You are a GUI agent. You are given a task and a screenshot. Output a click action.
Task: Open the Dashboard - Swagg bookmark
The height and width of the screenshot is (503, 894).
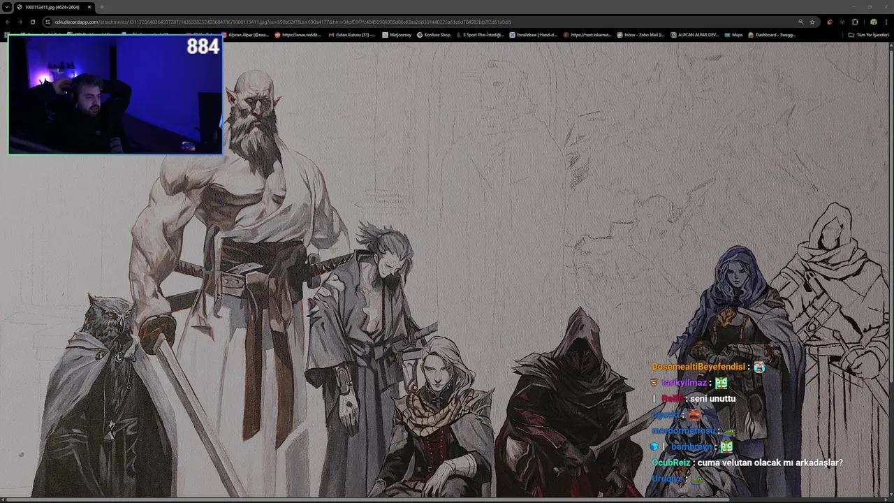(x=772, y=34)
